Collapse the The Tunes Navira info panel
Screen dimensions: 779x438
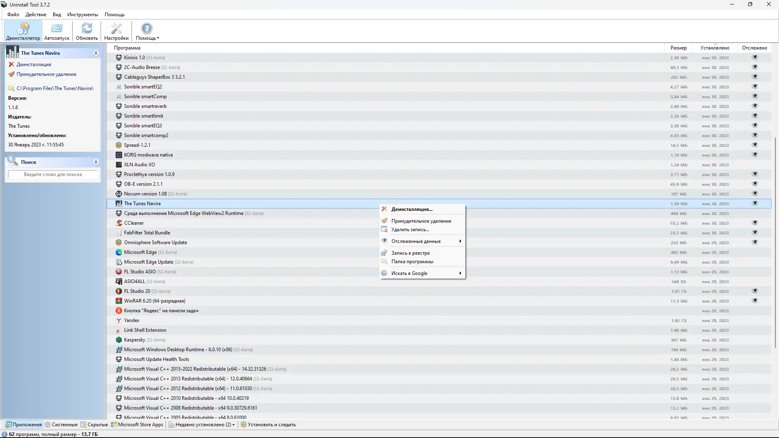point(96,53)
